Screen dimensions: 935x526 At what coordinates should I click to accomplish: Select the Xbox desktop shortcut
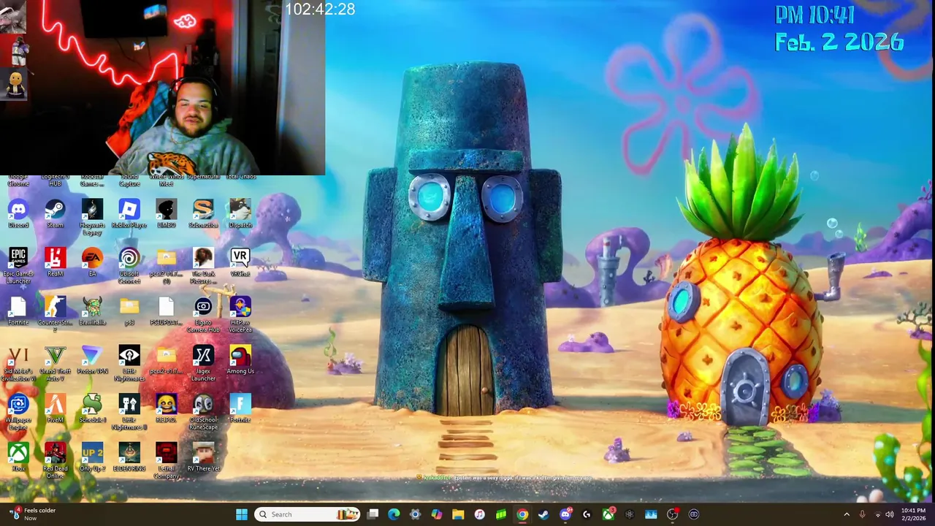click(18, 458)
